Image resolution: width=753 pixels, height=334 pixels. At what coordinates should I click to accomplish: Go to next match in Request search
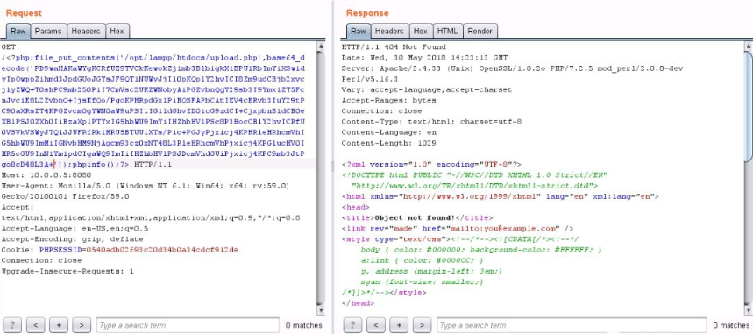coord(82,325)
